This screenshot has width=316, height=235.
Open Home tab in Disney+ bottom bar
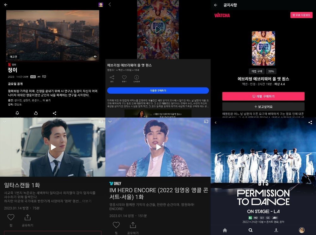(225, 230)
